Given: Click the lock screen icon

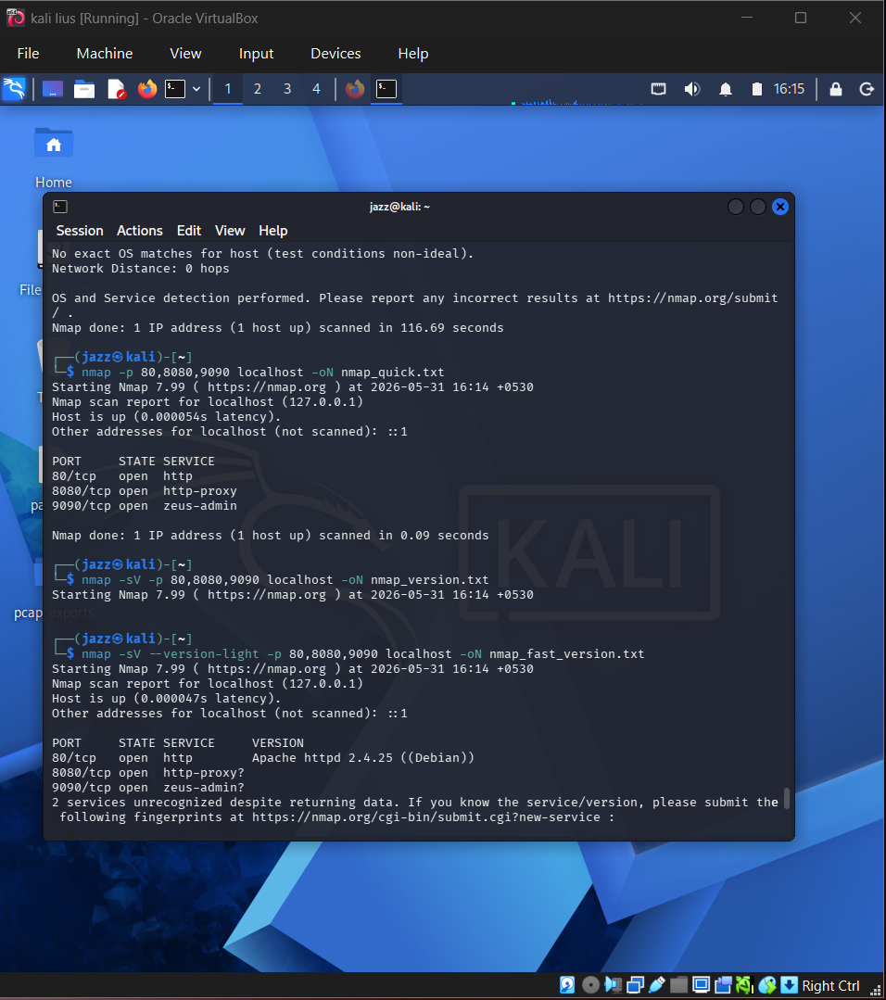Looking at the screenshot, I should click(x=836, y=89).
